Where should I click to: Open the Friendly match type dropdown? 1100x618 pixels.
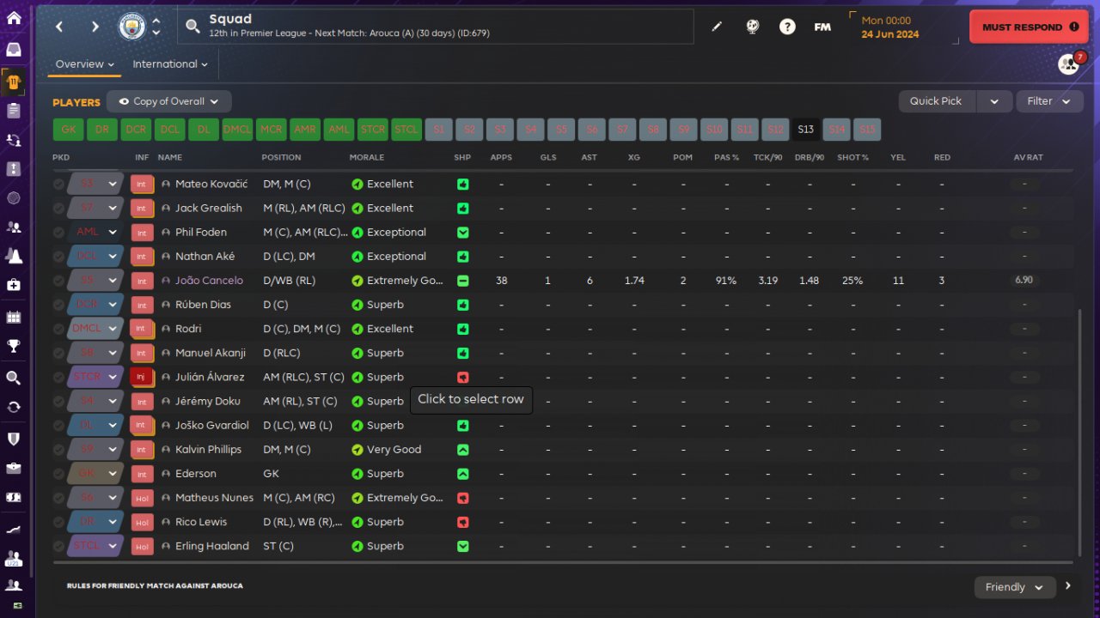click(1014, 587)
